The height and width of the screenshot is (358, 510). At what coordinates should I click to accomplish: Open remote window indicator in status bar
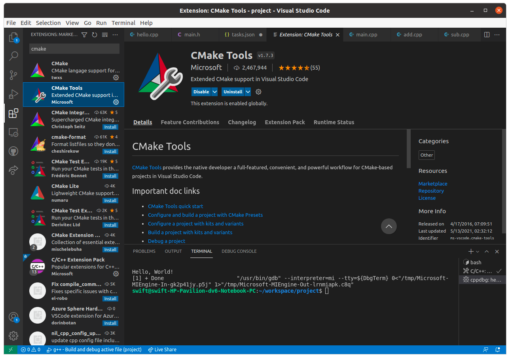click(11, 350)
